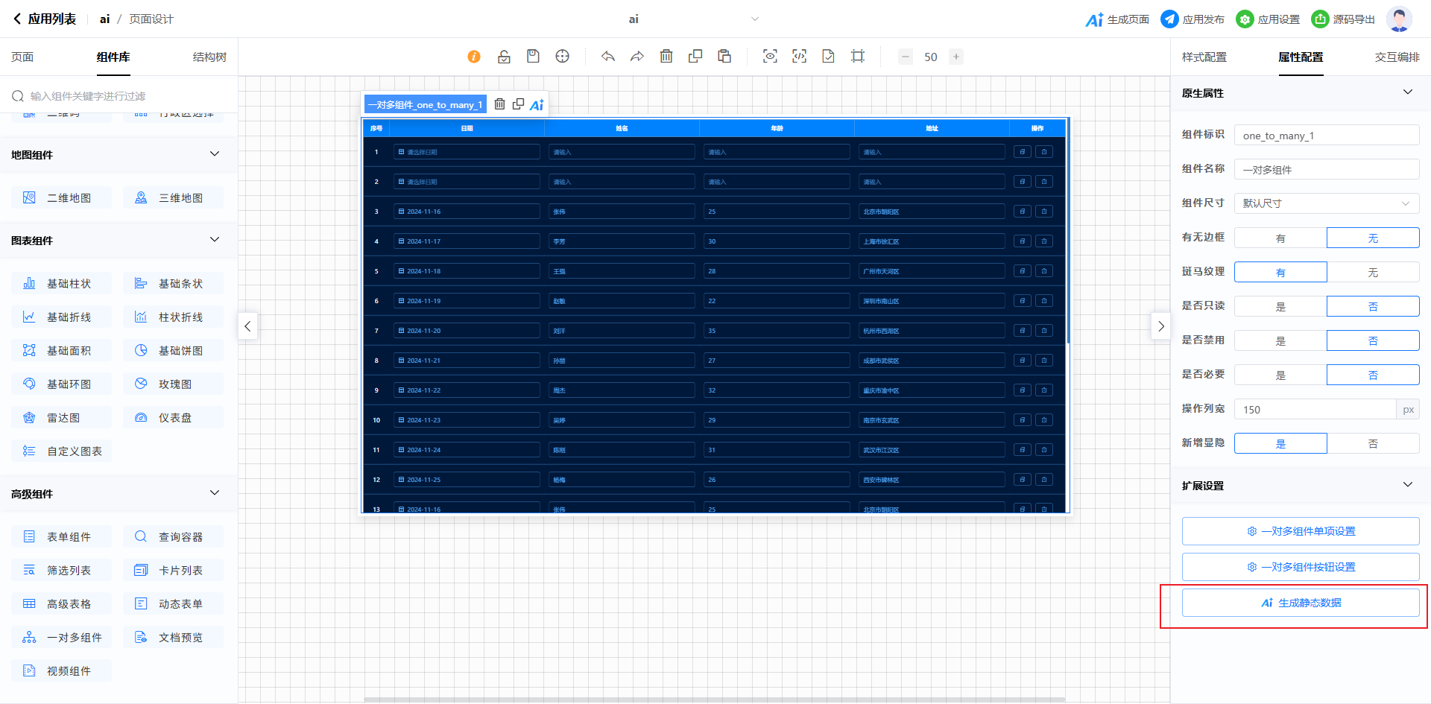The height and width of the screenshot is (704, 1431).
Task: Click the redo arrow in the toolbar
Action: (x=636, y=57)
